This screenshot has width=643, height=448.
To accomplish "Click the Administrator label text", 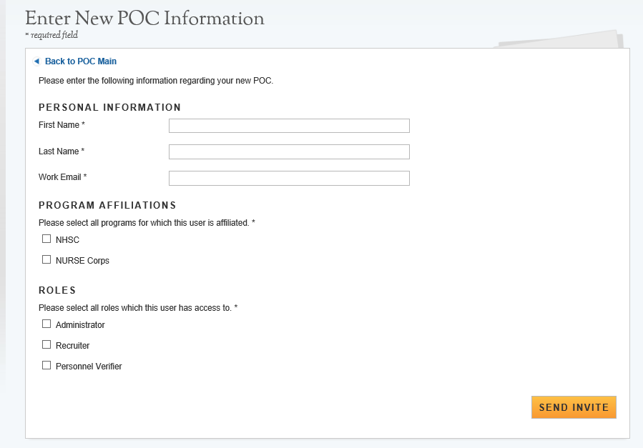I will click(80, 325).
